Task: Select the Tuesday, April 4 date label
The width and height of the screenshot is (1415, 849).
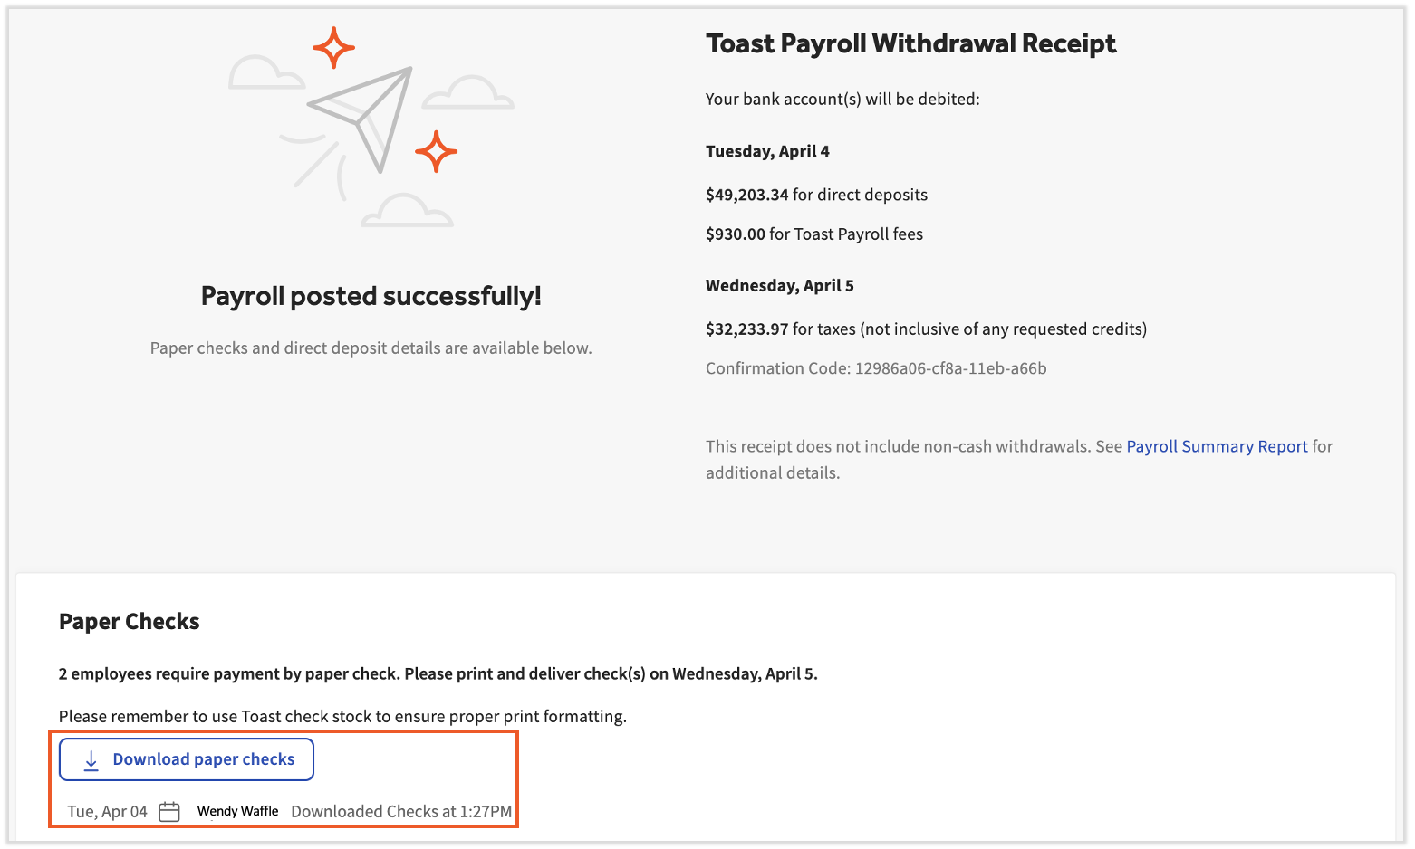Action: pos(767,151)
